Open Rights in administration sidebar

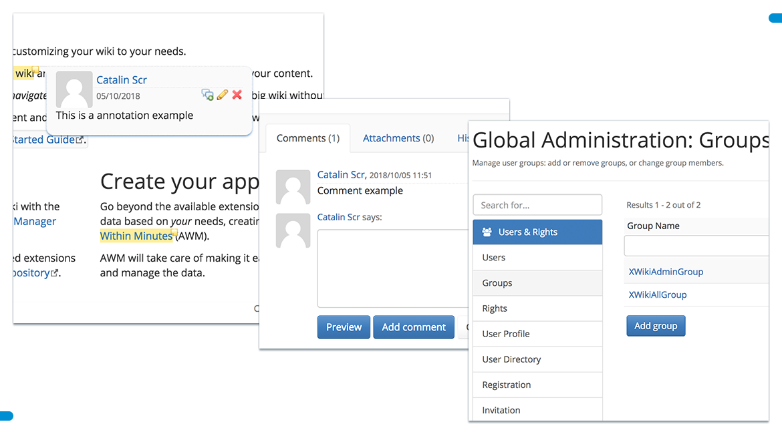[x=537, y=308]
